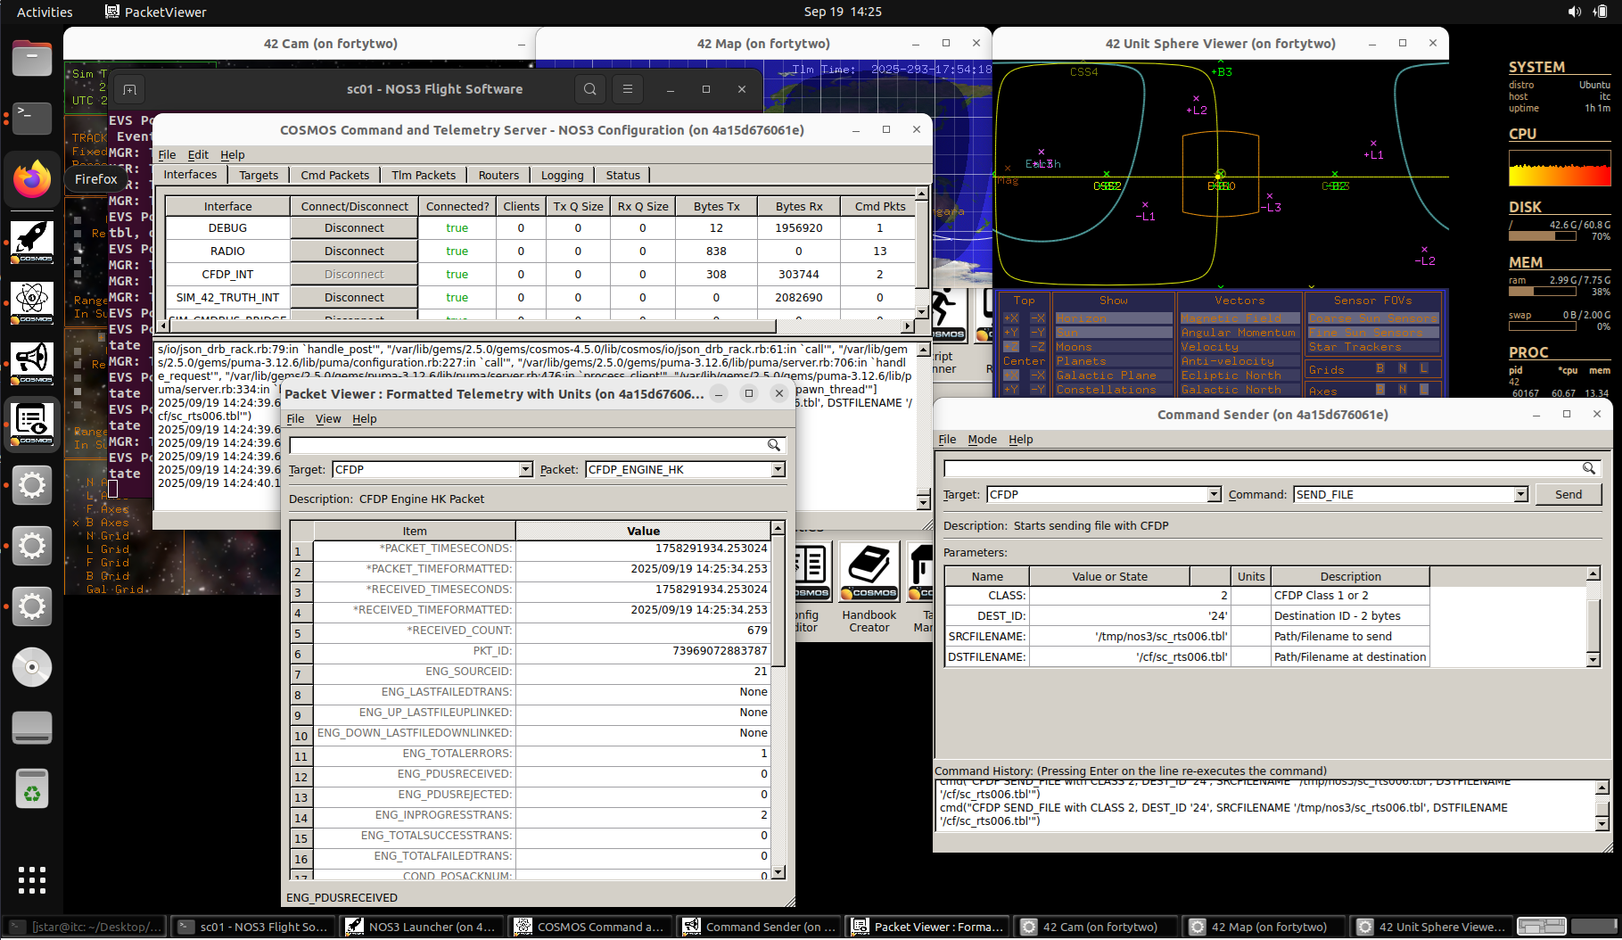1622x940 pixels.
Task: Open Packet Viewer Target dropdown
Action: click(x=432, y=469)
